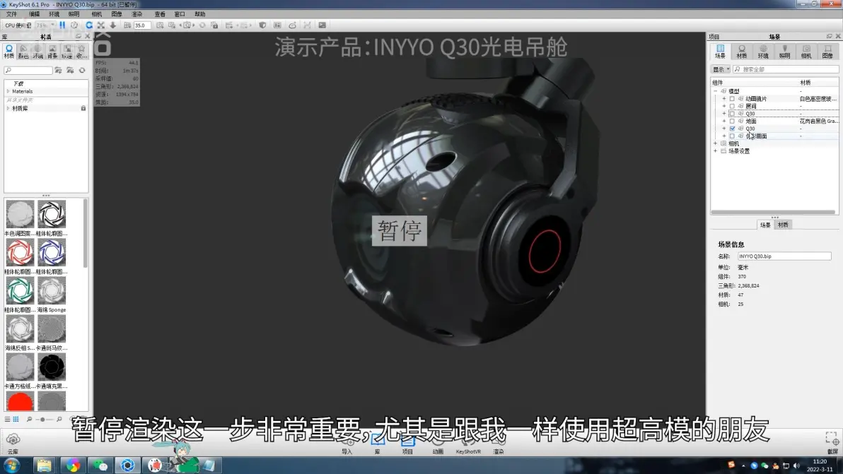Click the volume icon in system tray
The image size is (843, 474).
797,466
